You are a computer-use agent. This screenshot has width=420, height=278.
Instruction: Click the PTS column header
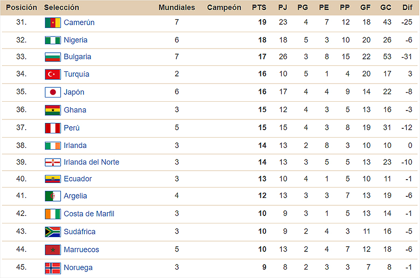259,7
